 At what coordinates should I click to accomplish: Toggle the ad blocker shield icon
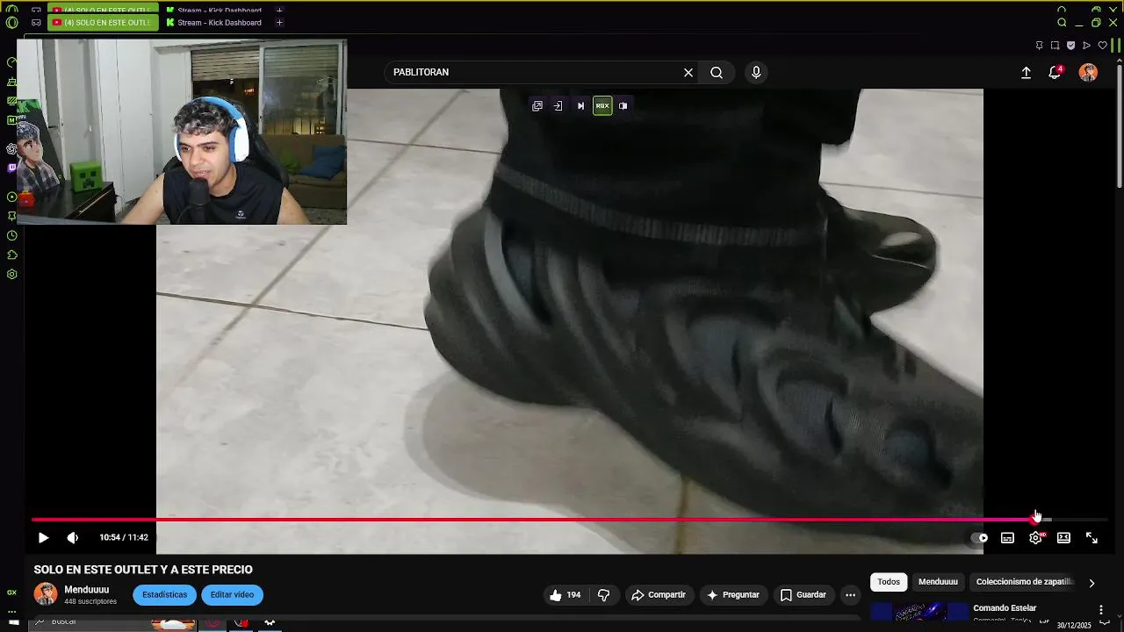(1070, 46)
